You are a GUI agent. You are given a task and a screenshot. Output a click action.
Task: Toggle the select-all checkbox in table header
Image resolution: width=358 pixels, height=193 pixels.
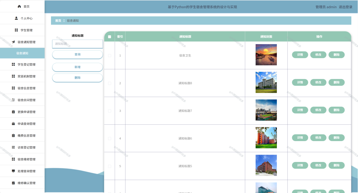tap(109, 37)
